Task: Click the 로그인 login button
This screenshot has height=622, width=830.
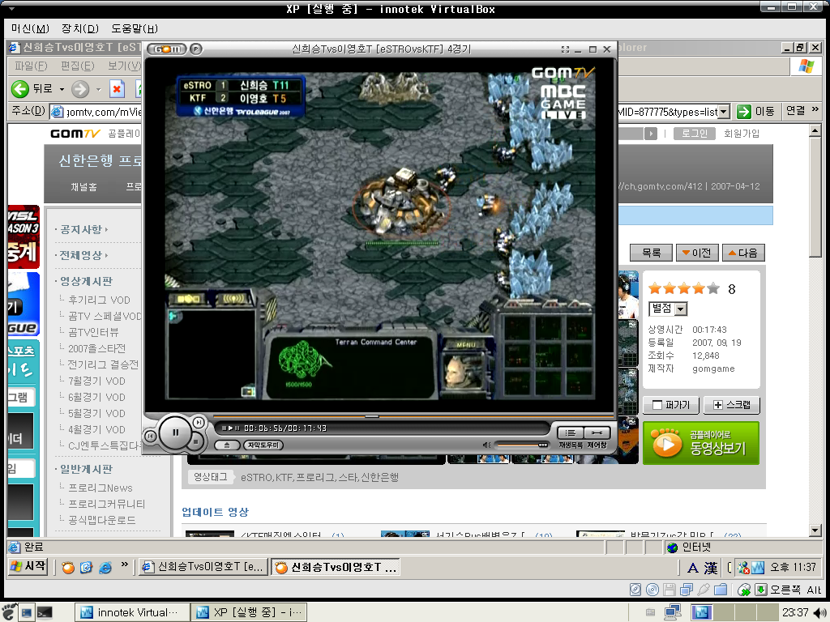Action: coord(694,134)
